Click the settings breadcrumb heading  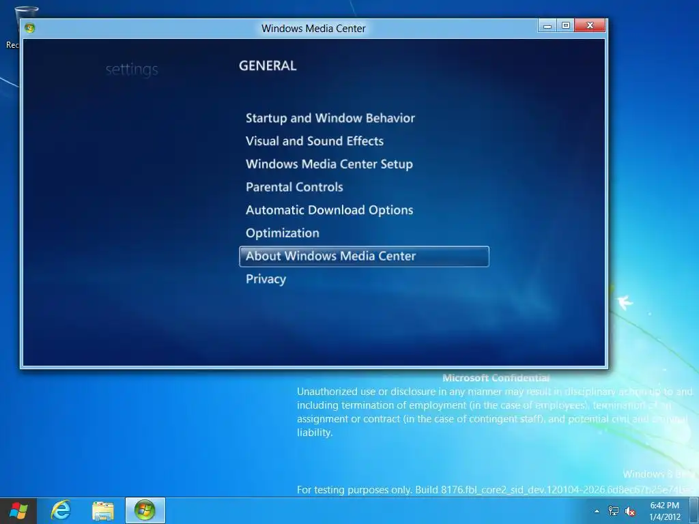pos(132,70)
